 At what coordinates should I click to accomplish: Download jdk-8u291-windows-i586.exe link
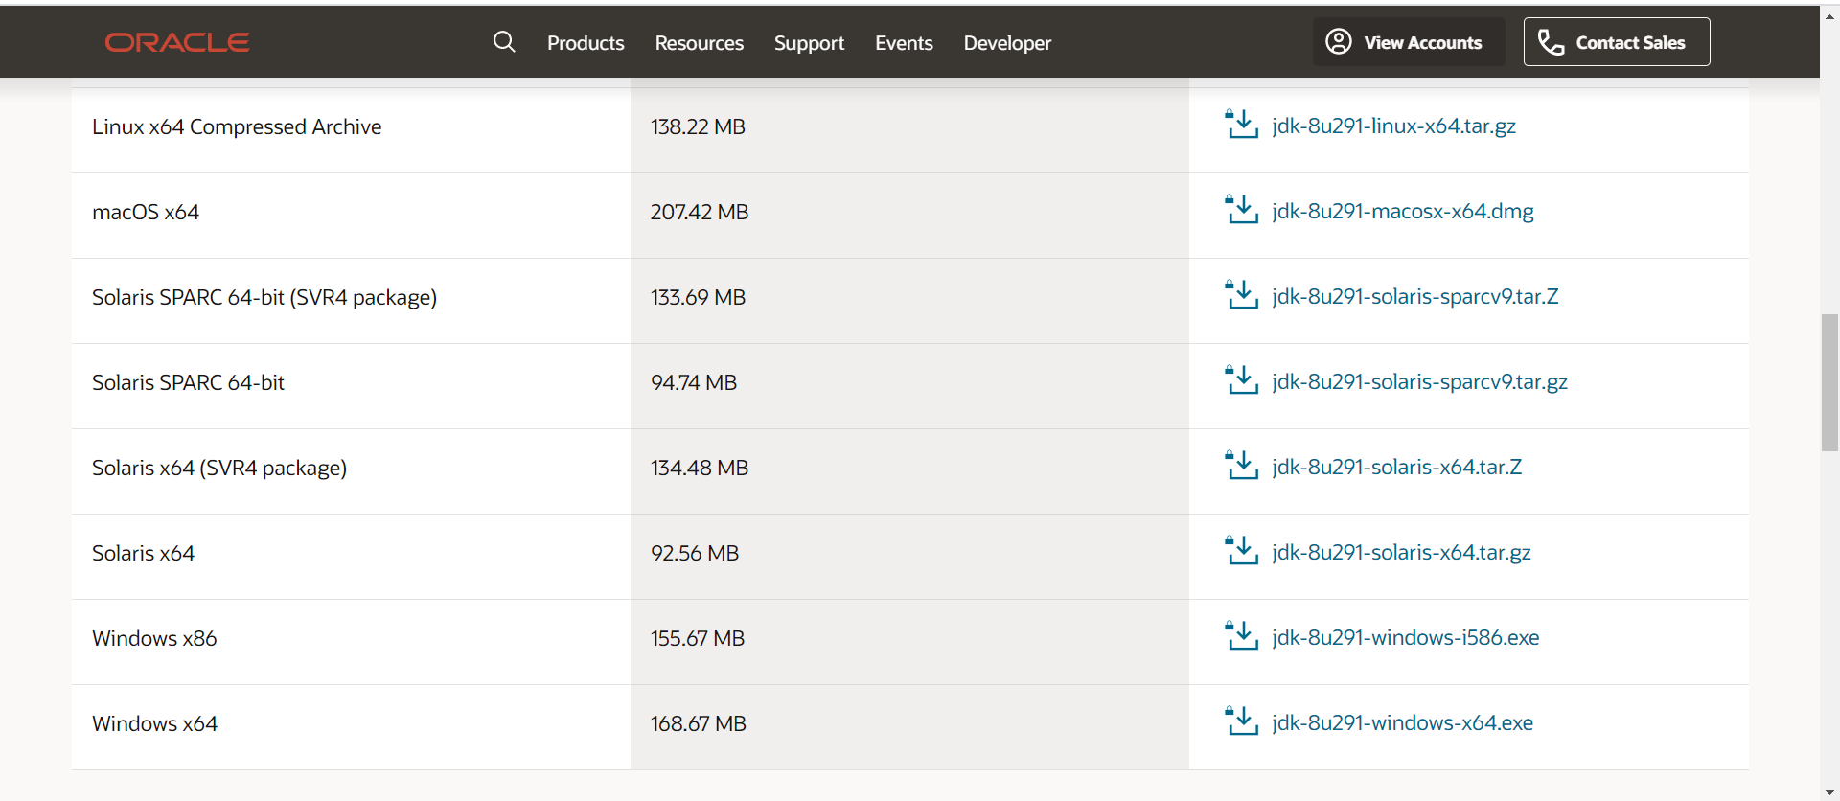tap(1406, 637)
